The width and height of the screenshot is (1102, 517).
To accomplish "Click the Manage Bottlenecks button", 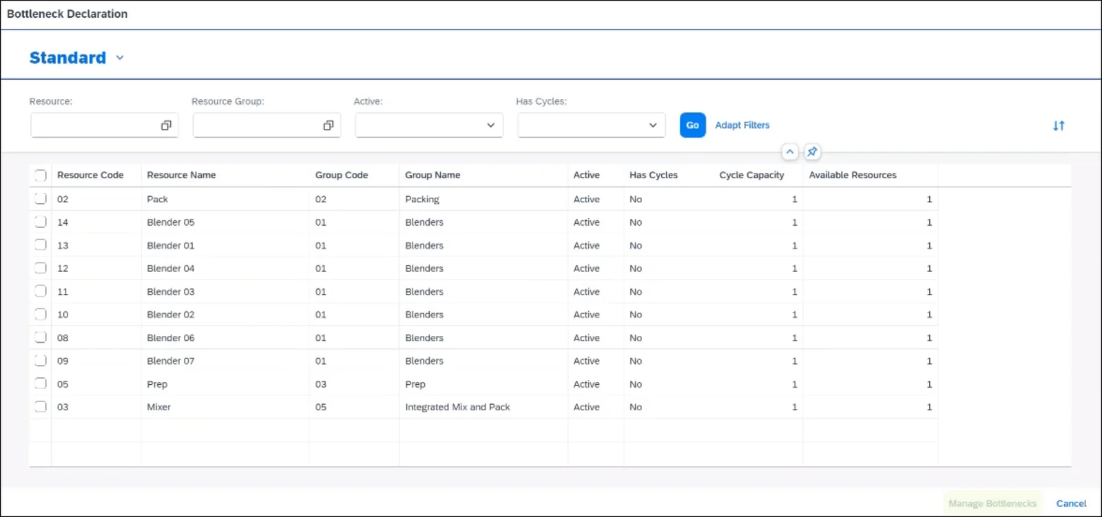I will tap(992, 503).
